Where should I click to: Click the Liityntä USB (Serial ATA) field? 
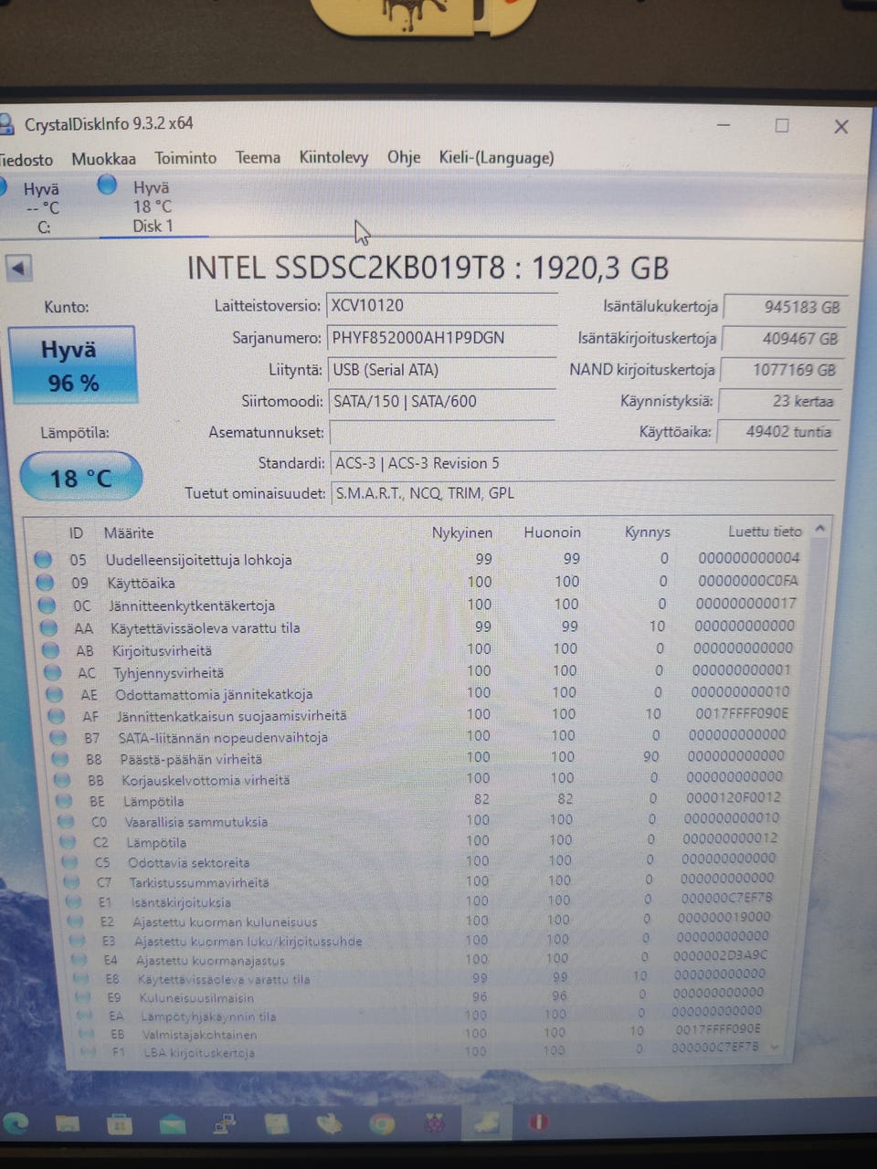(441, 370)
